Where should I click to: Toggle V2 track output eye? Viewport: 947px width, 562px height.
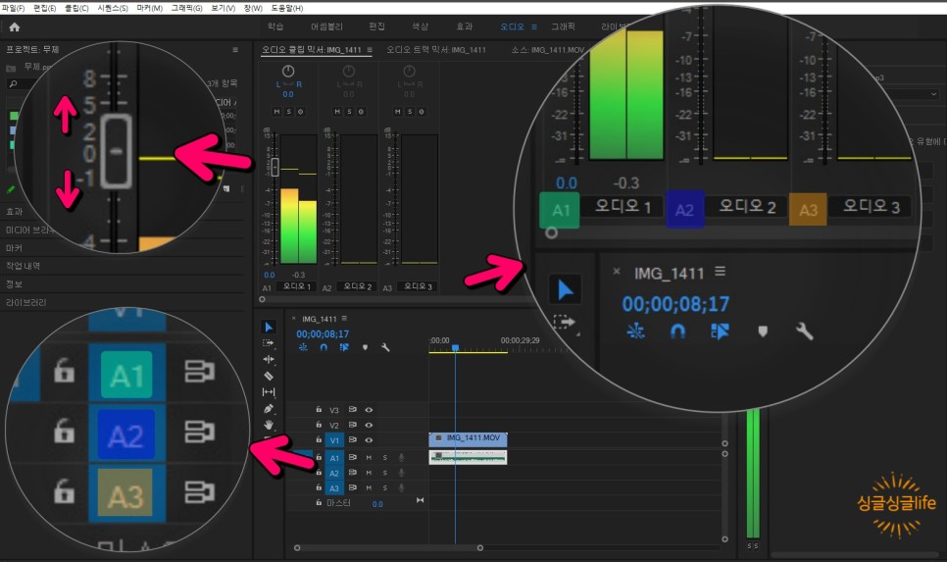[369, 425]
